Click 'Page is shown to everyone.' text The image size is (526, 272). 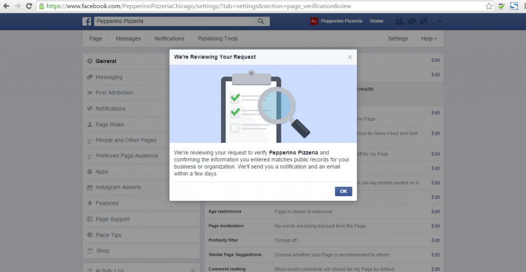(x=304, y=212)
